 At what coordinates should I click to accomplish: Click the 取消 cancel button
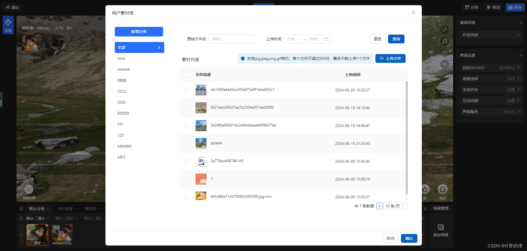click(x=391, y=238)
